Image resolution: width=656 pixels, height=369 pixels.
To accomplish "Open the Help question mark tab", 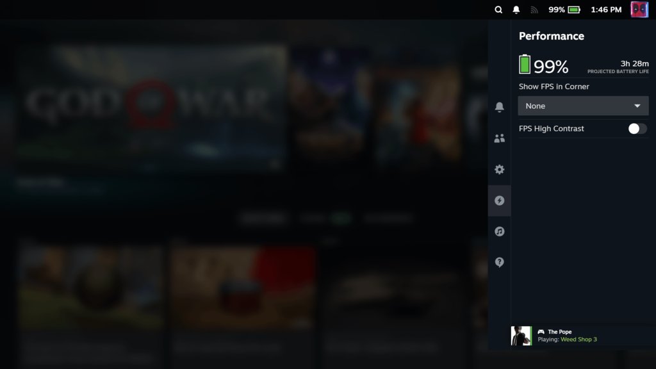I will click(499, 262).
